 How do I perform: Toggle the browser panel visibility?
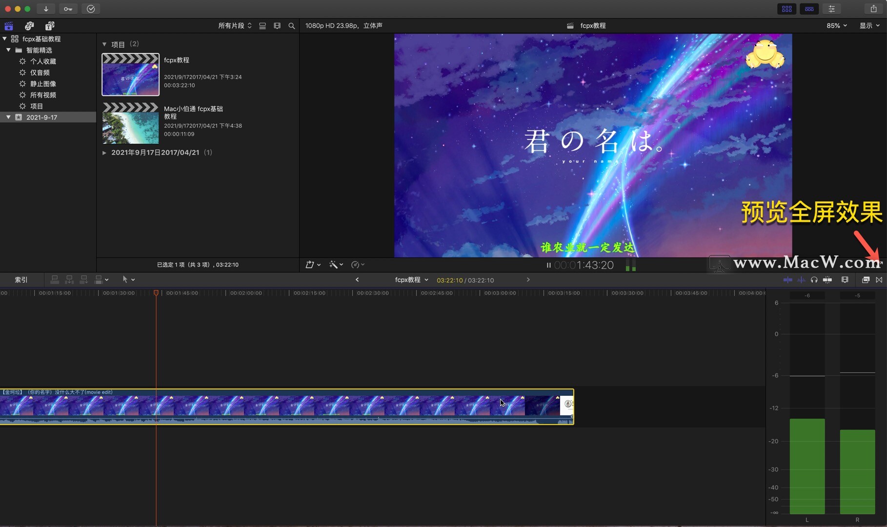coord(786,9)
